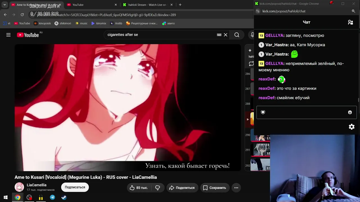
Task: Open more actions three-dot menu
Action: pos(236,188)
